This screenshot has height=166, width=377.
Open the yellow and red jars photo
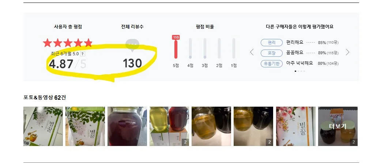[x=169, y=126]
